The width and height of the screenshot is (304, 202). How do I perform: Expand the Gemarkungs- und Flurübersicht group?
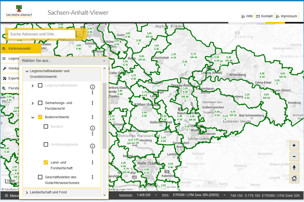pyautogui.click(x=33, y=103)
